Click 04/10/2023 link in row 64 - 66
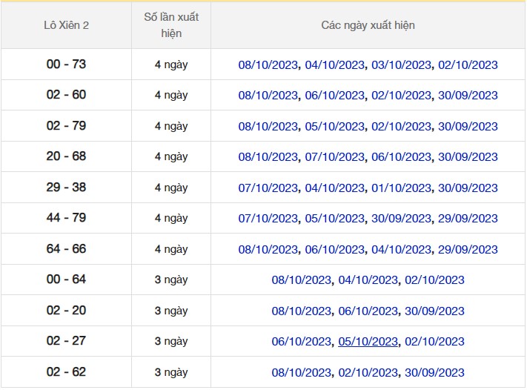The height and width of the screenshot is (390, 527). (401, 250)
